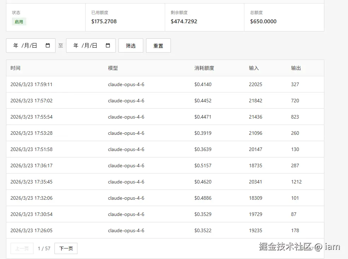Screen dimensions: 348x259
Task: Click the 消耗额度 column header
Action: [203, 68]
